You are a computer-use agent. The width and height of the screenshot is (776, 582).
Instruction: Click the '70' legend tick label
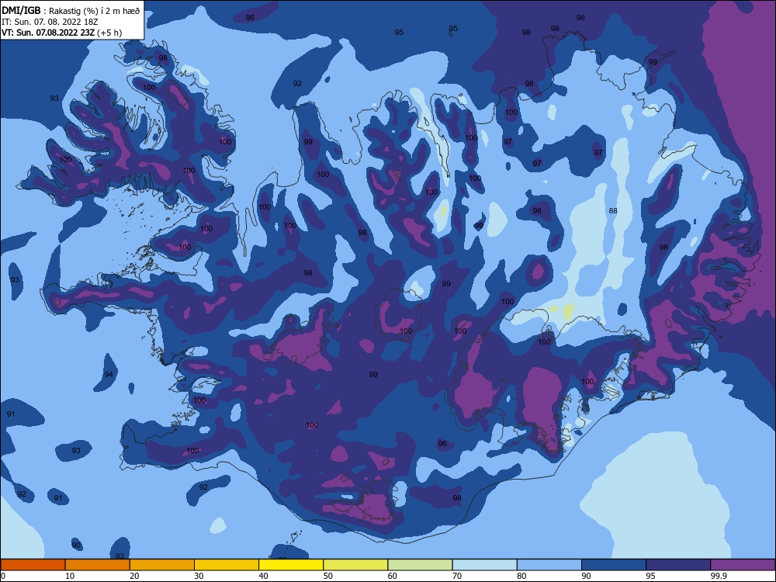pos(457,576)
